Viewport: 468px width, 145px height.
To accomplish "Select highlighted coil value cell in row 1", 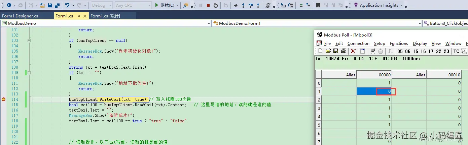I will pyautogui.click(x=374, y=91).
